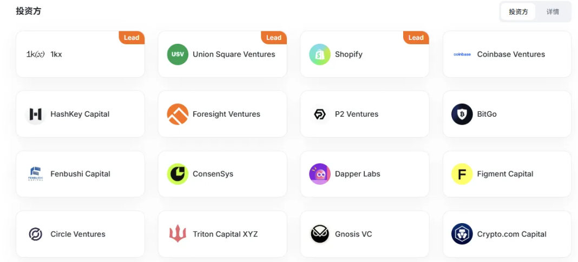The width and height of the screenshot is (578, 262).
Task: Click the Union Square Ventures USV logo
Action: [178, 55]
